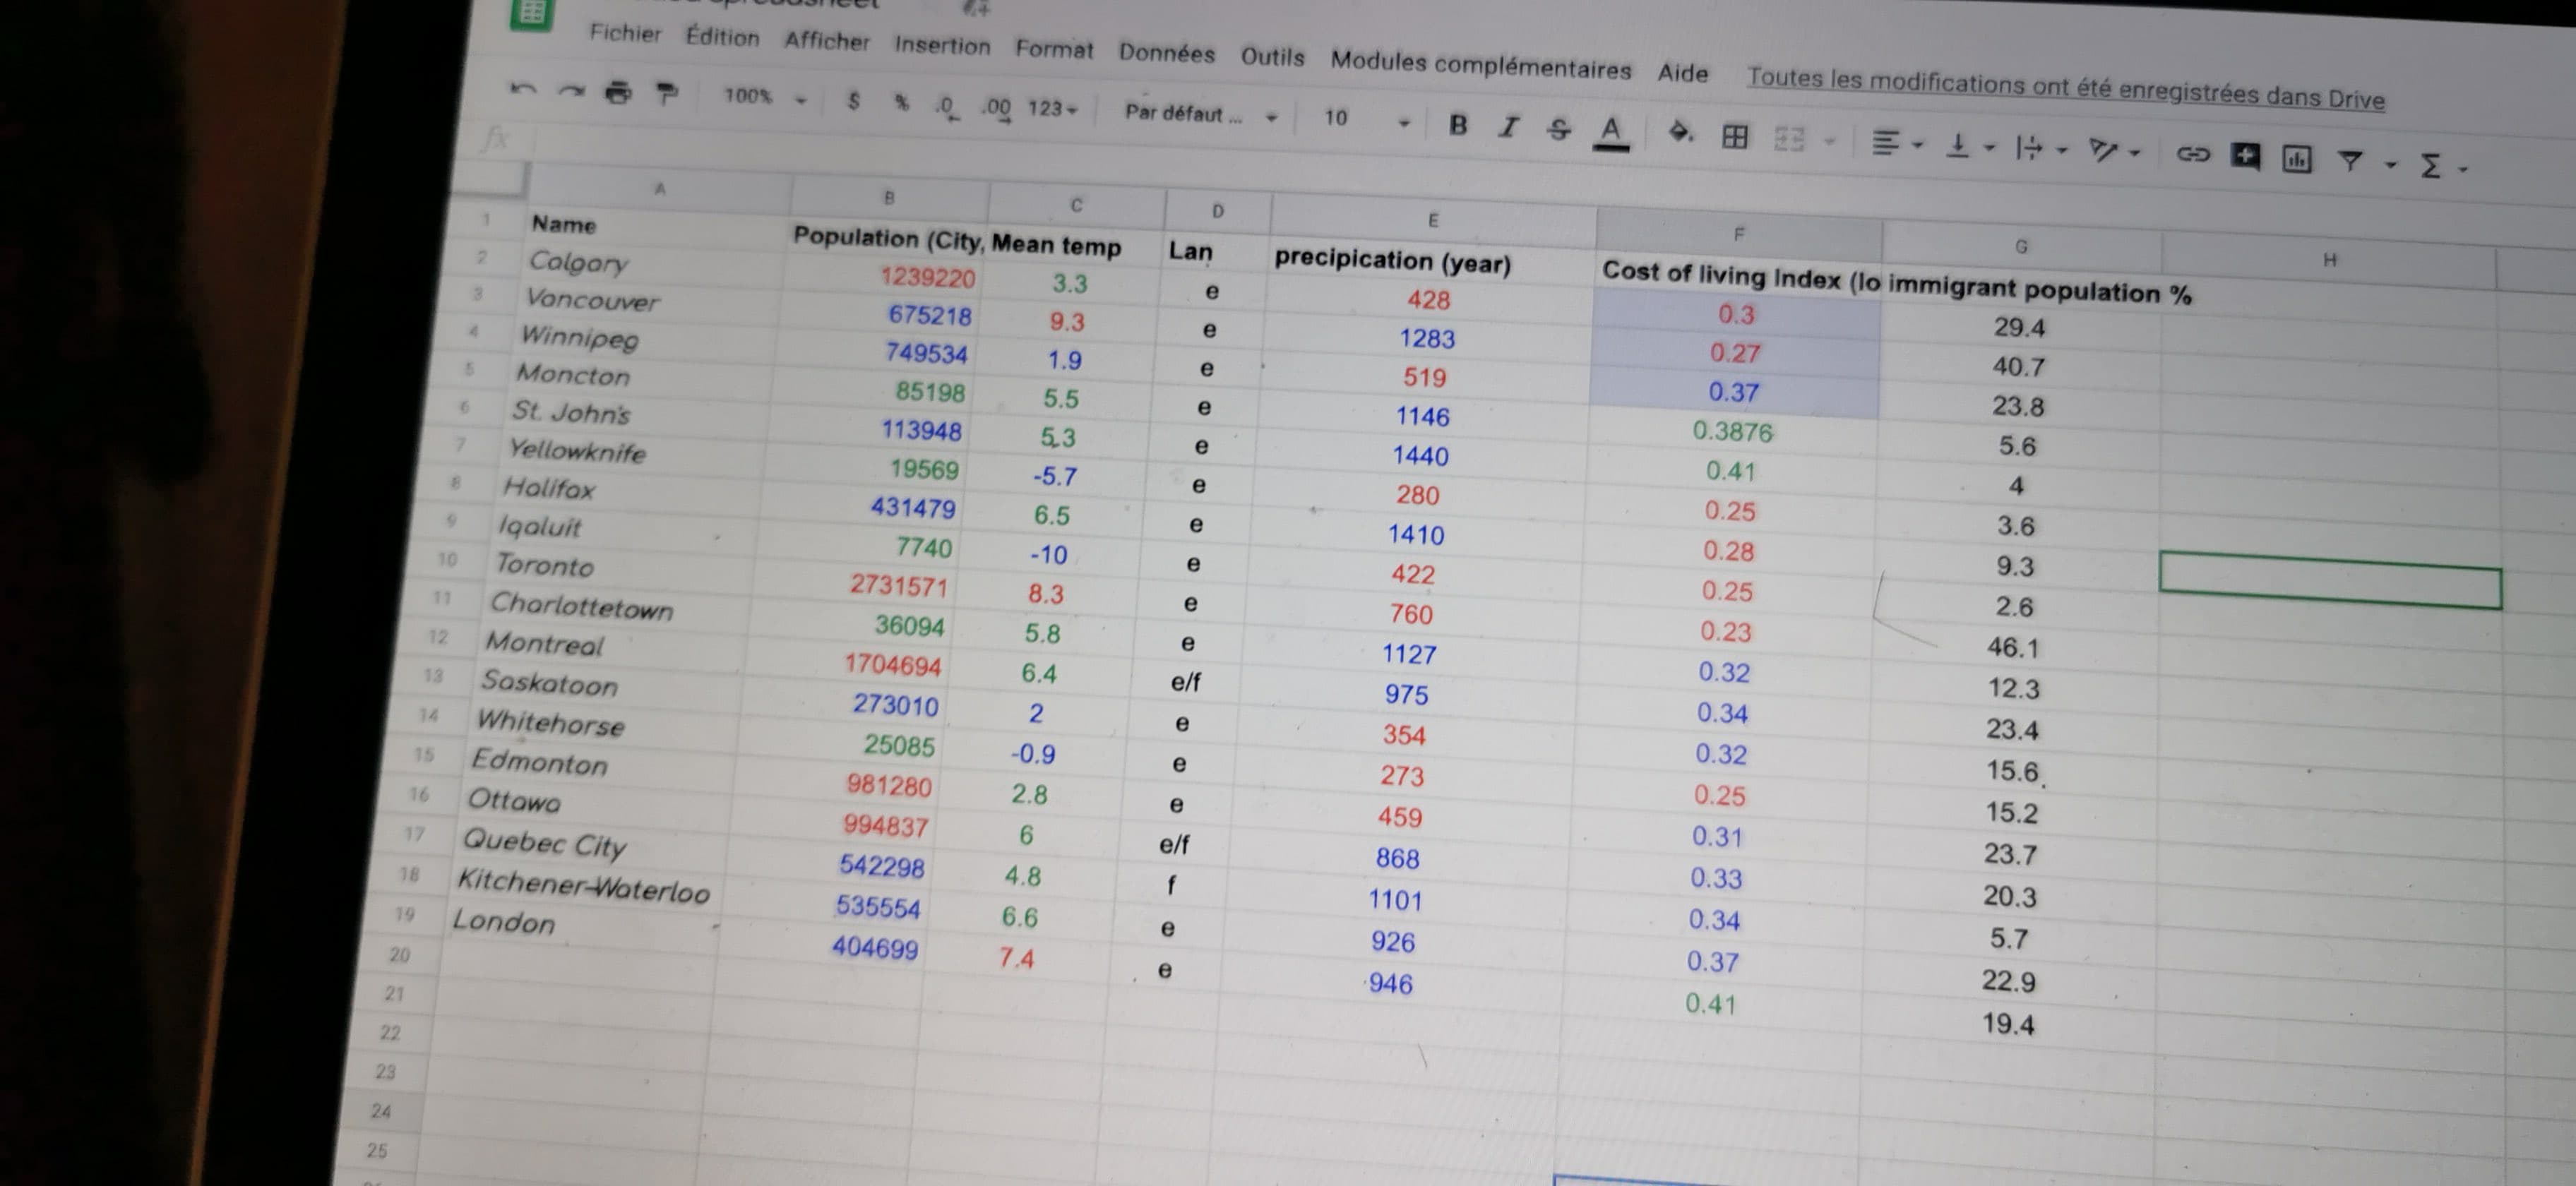Click the modifications enregistrées dans Drive link
2576x1186 pixels.
point(2065,88)
